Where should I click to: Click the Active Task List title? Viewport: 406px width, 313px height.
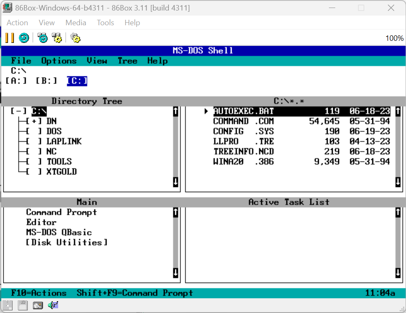click(x=289, y=202)
